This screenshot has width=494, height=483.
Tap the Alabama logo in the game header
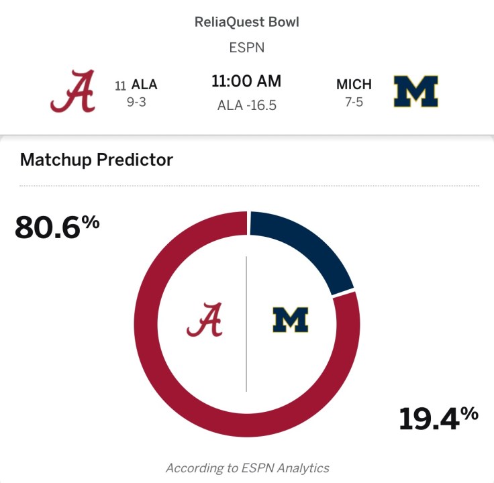[72, 92]
